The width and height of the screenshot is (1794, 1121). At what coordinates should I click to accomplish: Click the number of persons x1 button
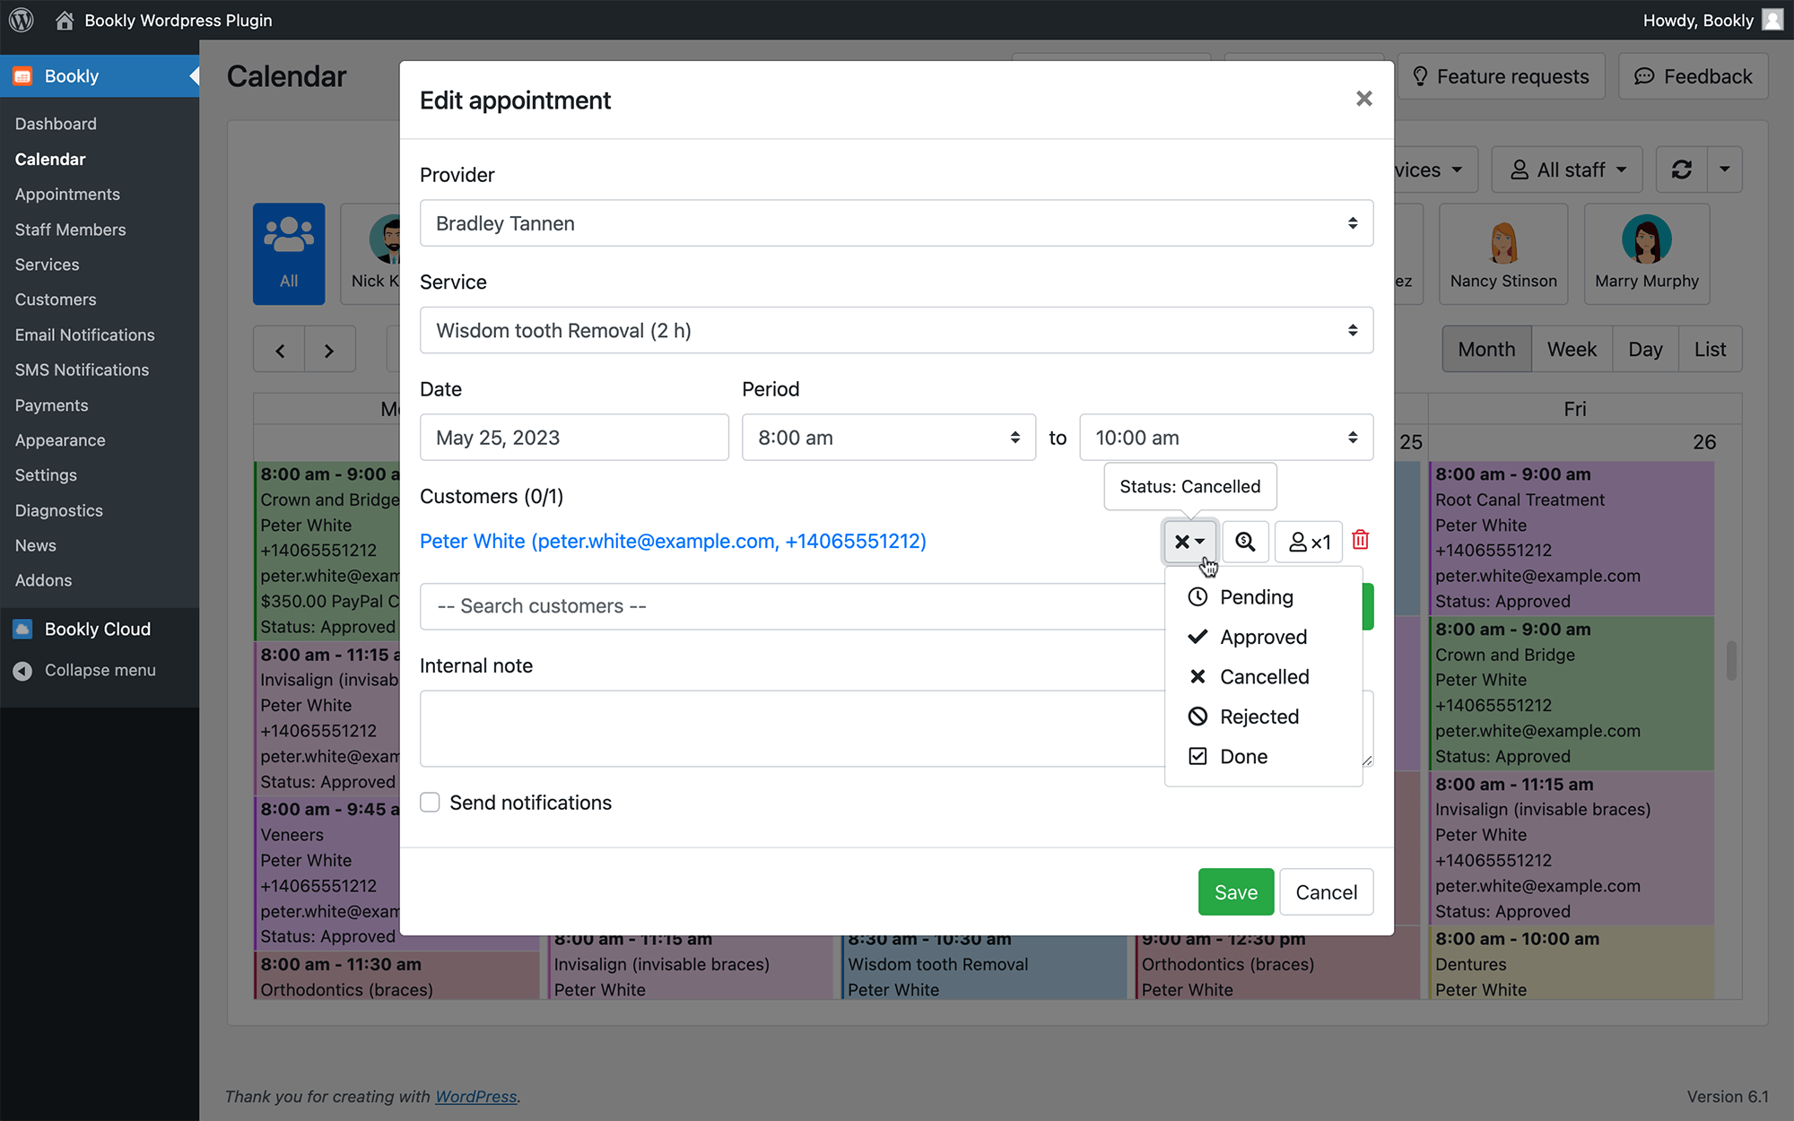[x=1309, y=542]
